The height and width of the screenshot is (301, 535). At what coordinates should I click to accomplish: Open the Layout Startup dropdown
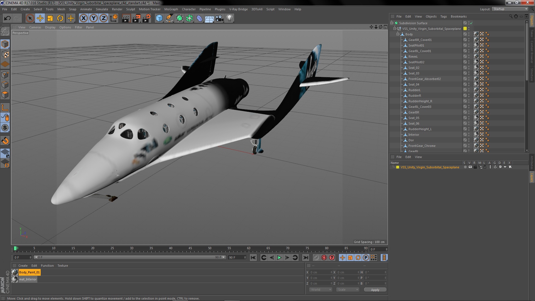pyautogui.click(x=510, y=9)
